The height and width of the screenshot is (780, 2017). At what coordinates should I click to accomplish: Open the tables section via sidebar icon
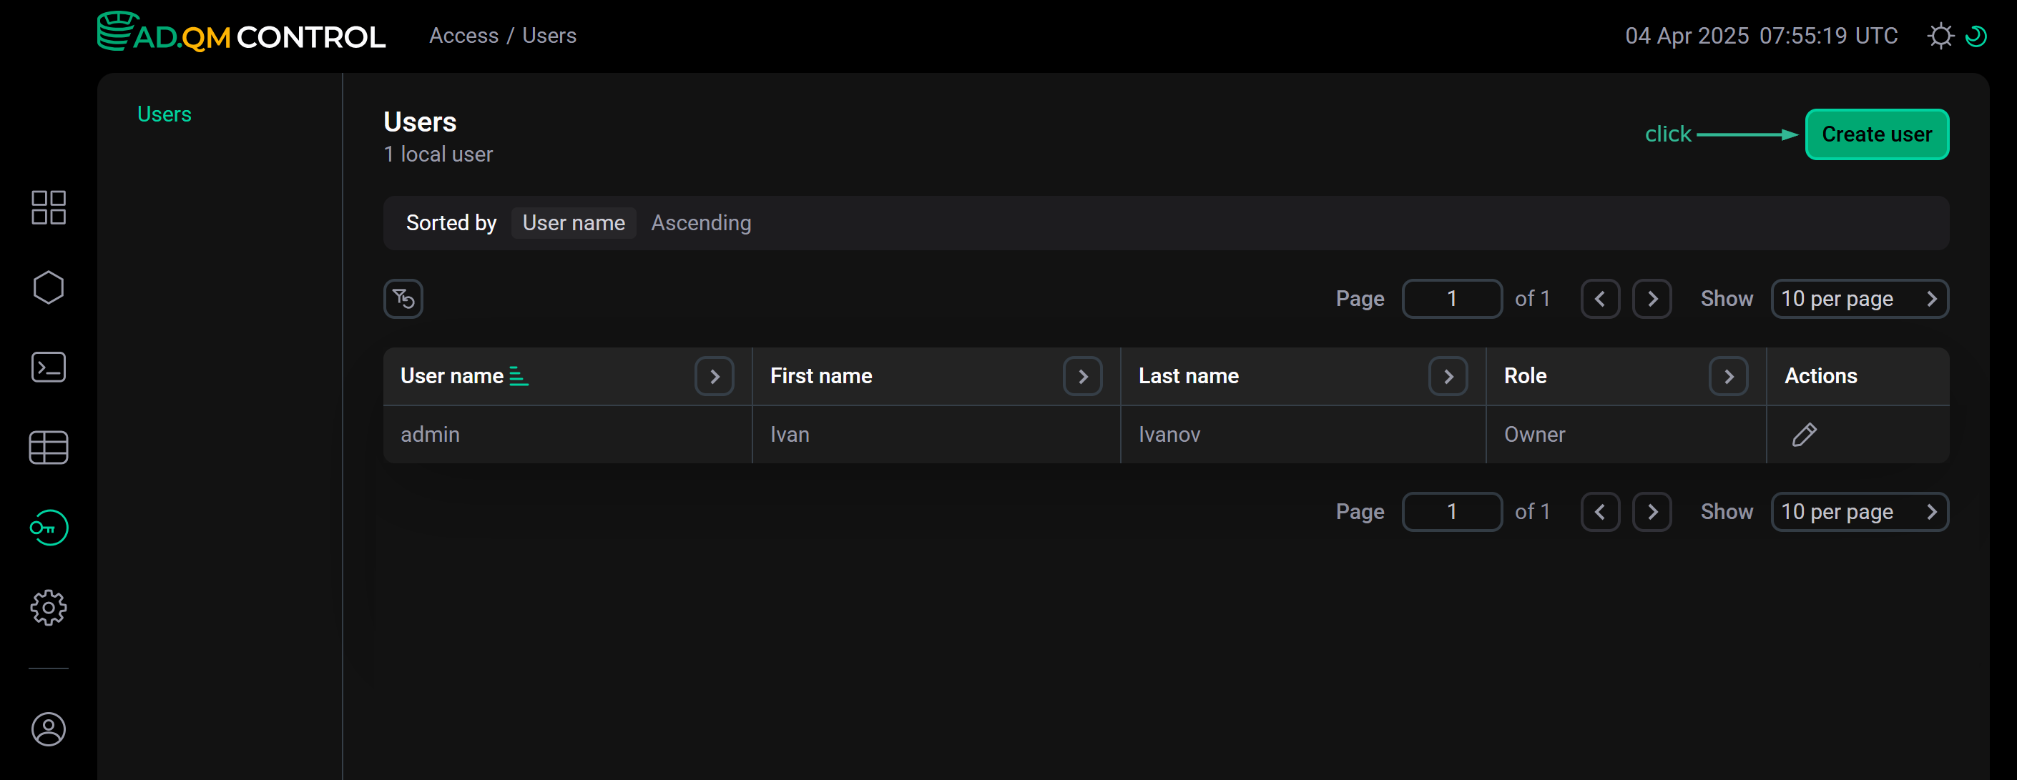49,447
